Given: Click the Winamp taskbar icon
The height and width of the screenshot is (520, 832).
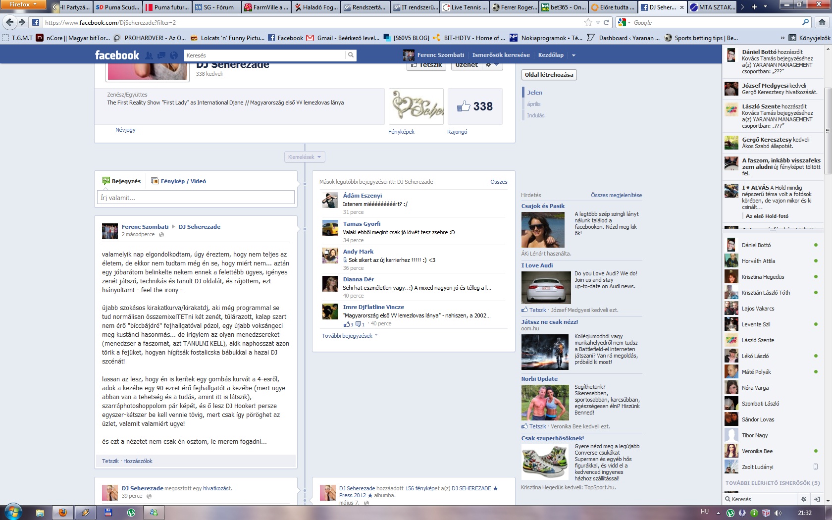Looking at the screenshot, I should tap(86, 513).
